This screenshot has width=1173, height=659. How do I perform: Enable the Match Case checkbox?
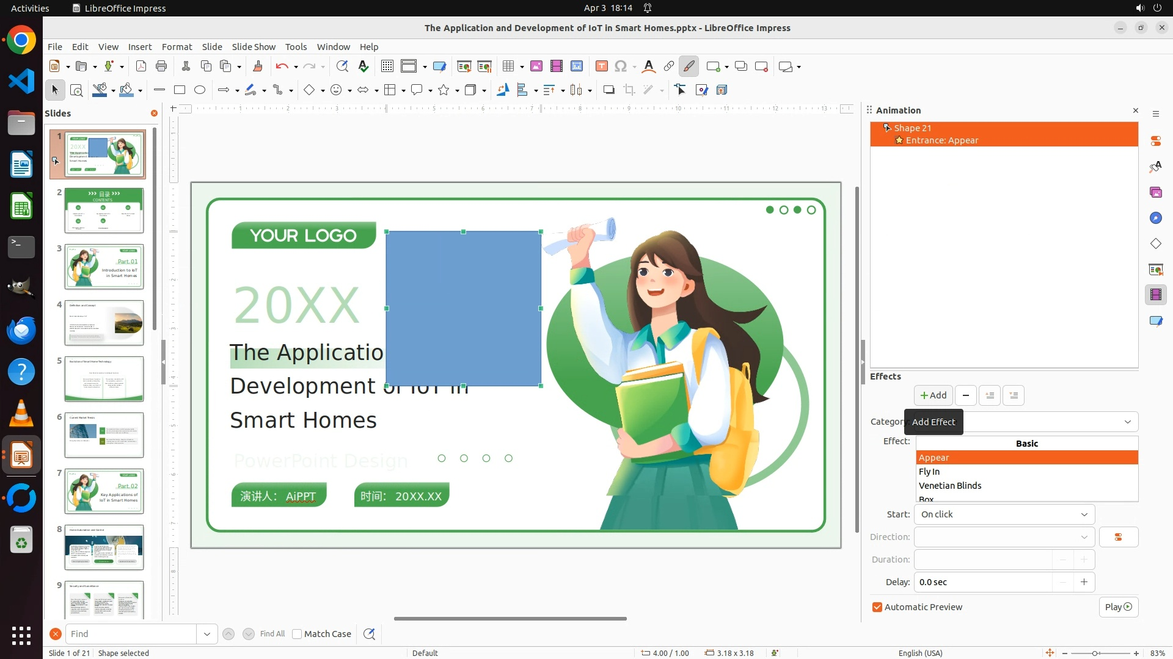[297, 634]
